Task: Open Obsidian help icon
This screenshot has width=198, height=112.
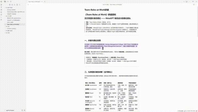Action: [x=22, y=110]
